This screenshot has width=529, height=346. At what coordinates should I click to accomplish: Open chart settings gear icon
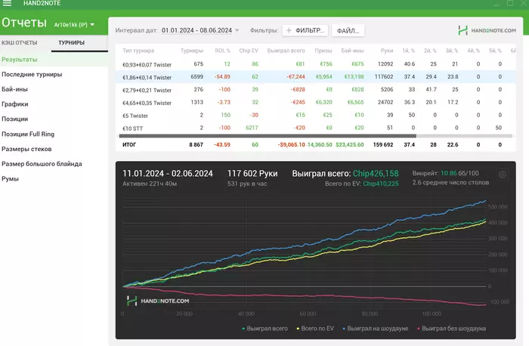click(503, 175)
